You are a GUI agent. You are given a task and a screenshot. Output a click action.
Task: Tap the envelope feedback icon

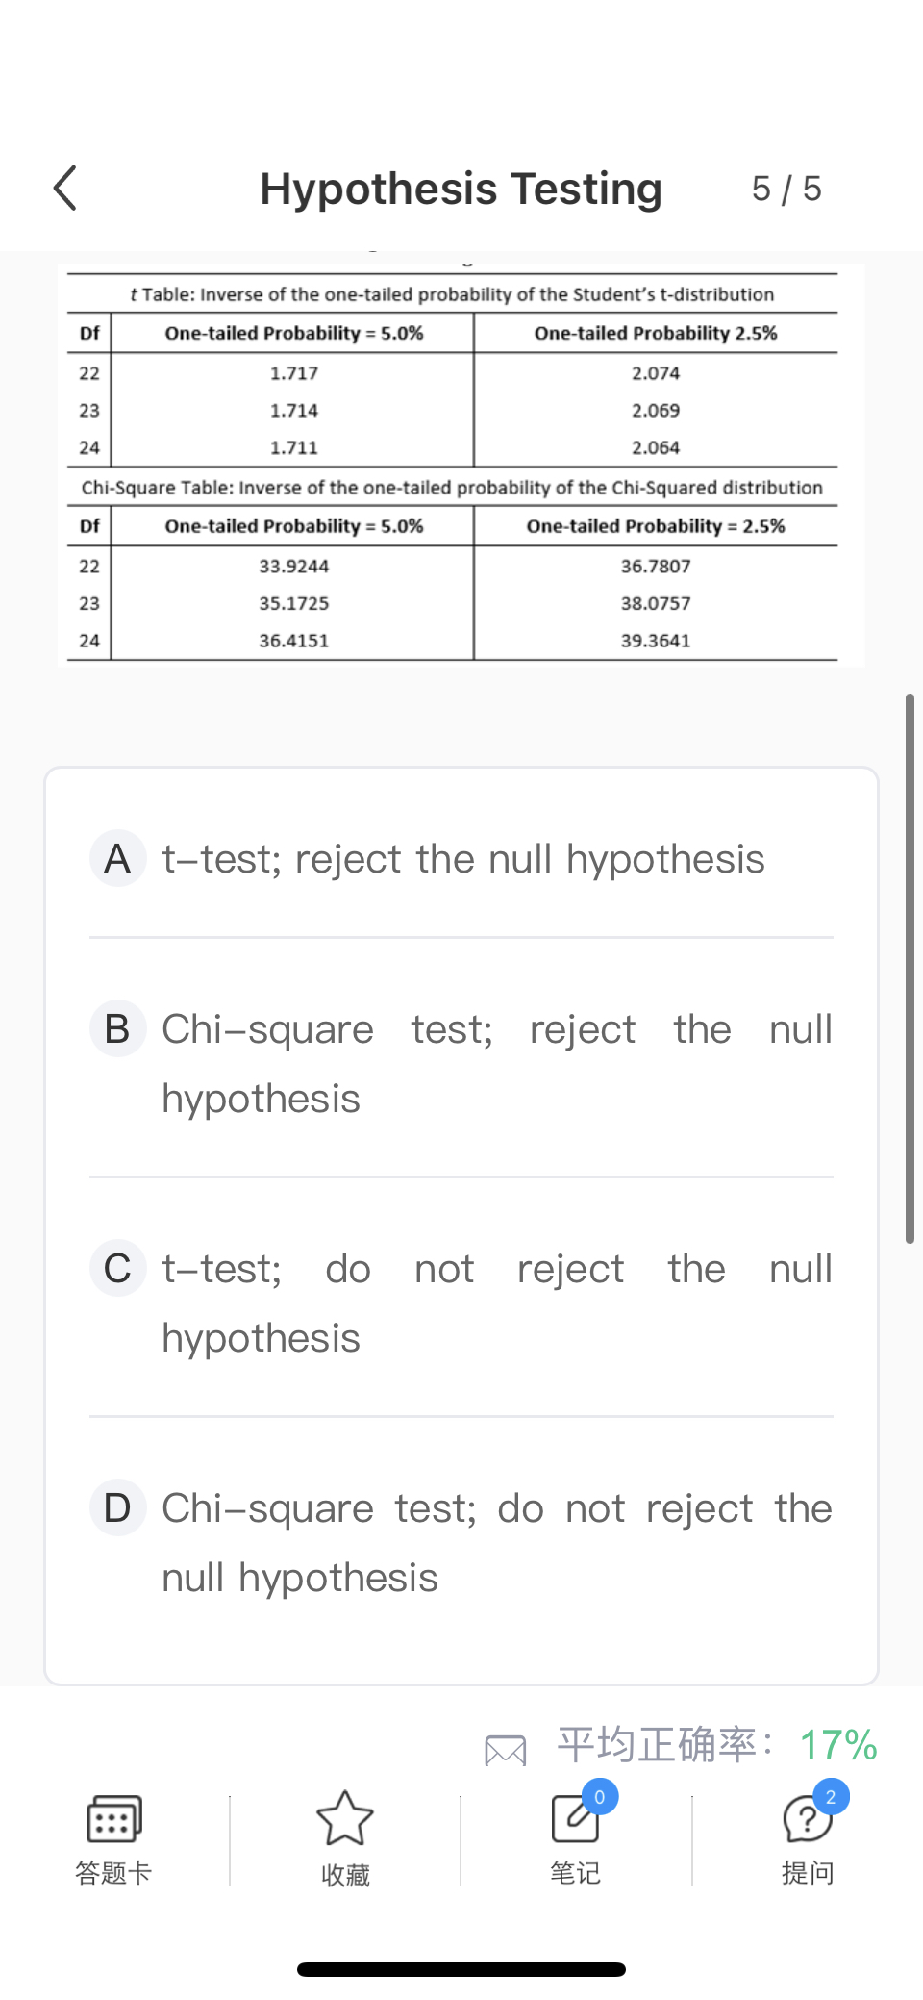click(x=506, y=1750)
